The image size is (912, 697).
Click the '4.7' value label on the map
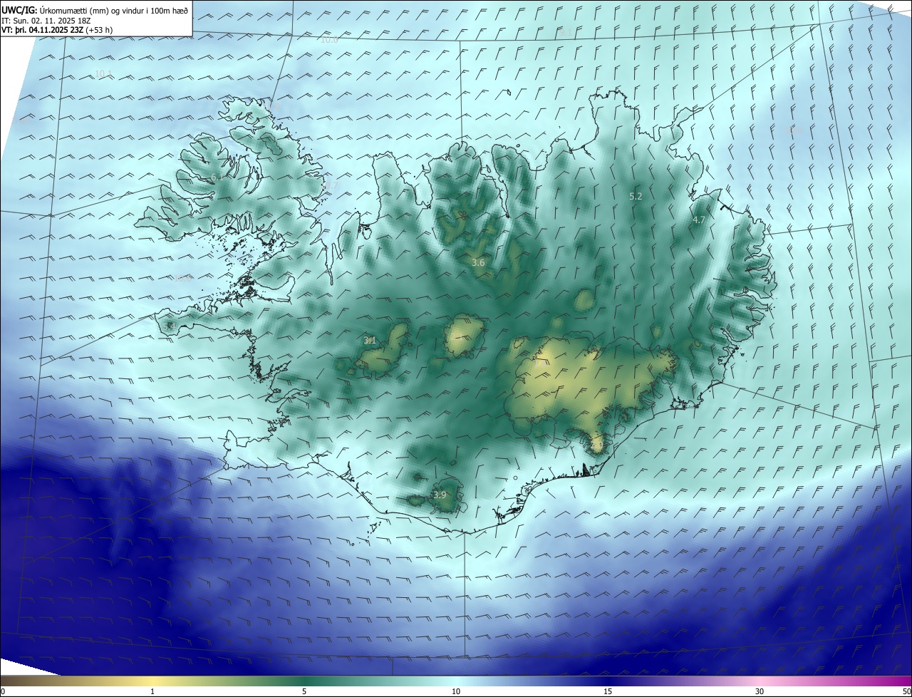(x=698, y=220)
